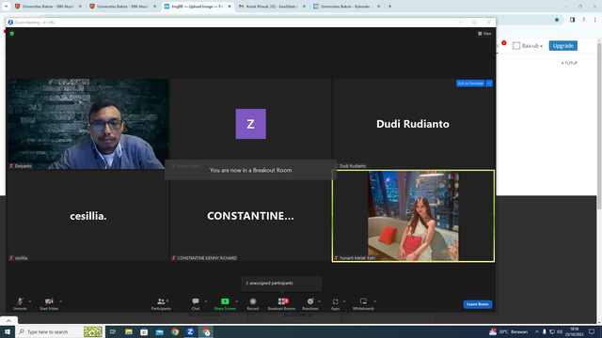Select Yuniarti Melati Putri's video tile
This screenshot has width=602, height=338.
click(x=413, y=216)
